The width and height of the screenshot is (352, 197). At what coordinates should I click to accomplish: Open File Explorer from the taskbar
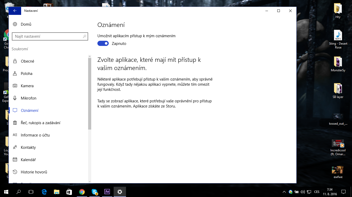(57, 192)
